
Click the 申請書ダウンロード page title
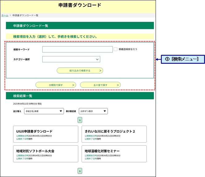(x=80, y=5)
